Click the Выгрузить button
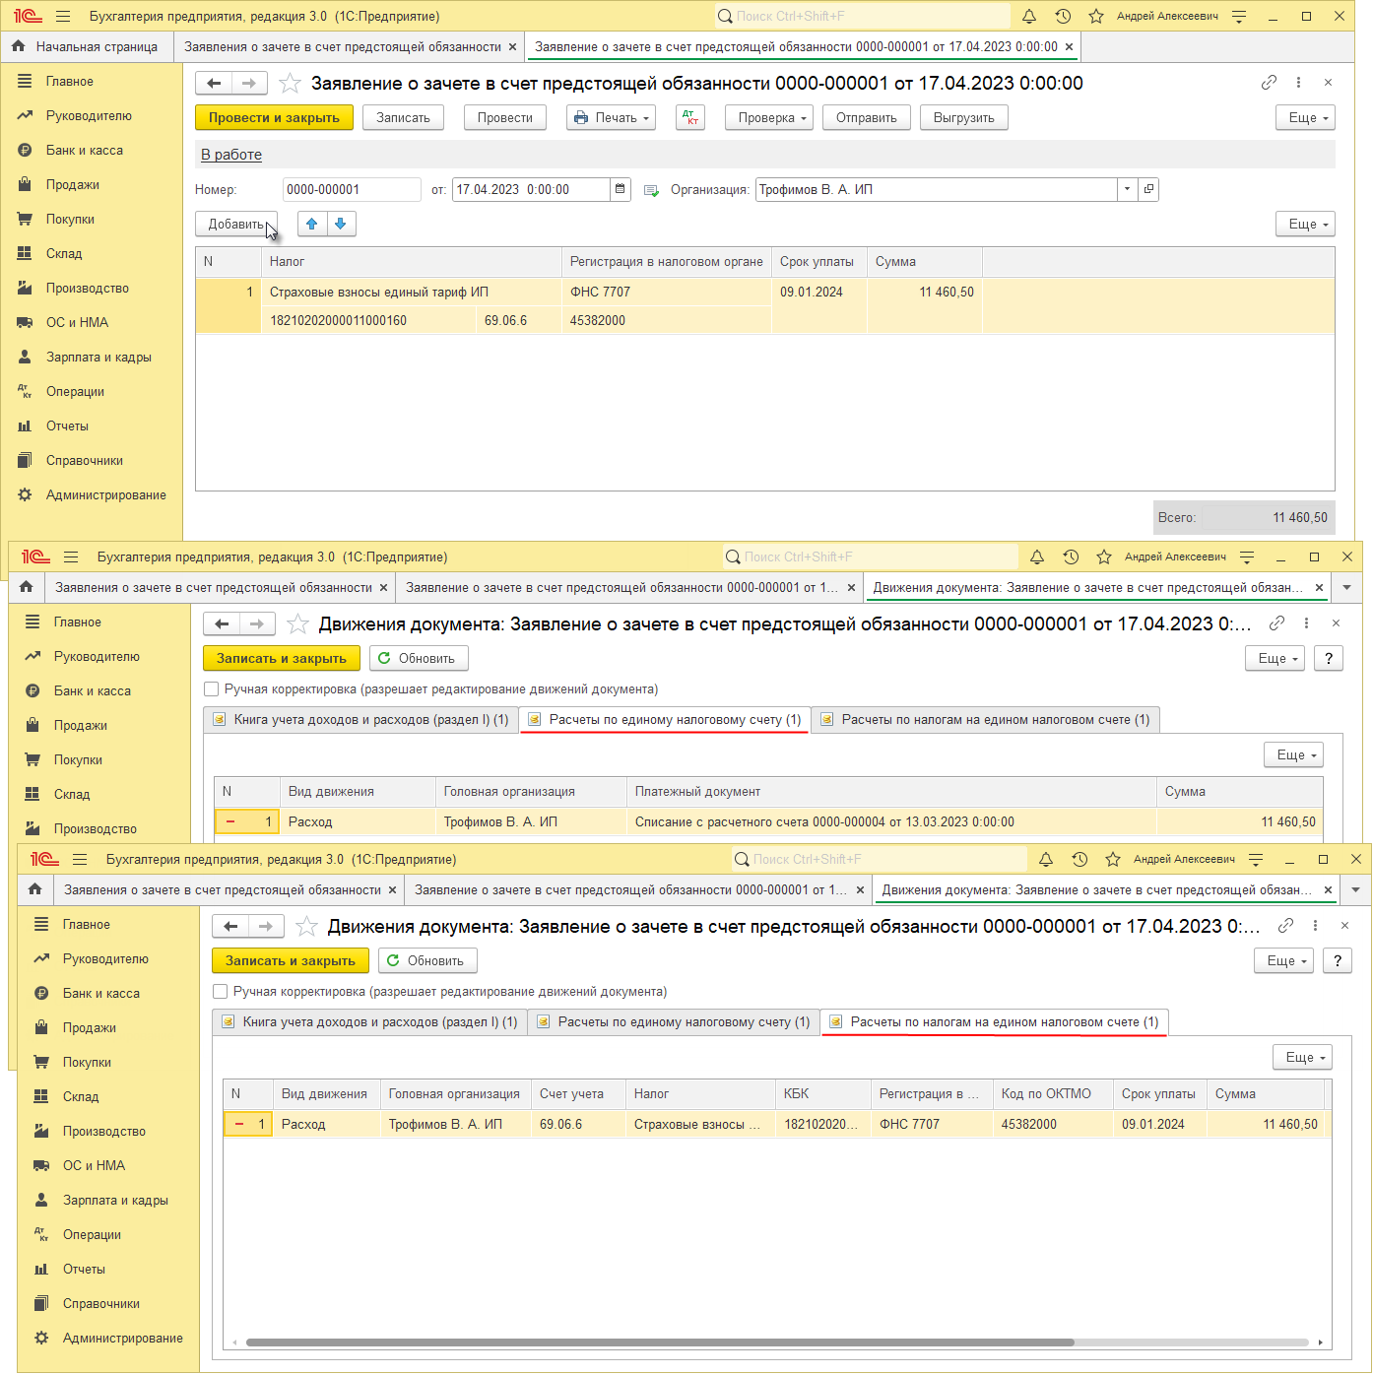The image size is (1373, 1375). pyautogui.click(x=964, y=118)
